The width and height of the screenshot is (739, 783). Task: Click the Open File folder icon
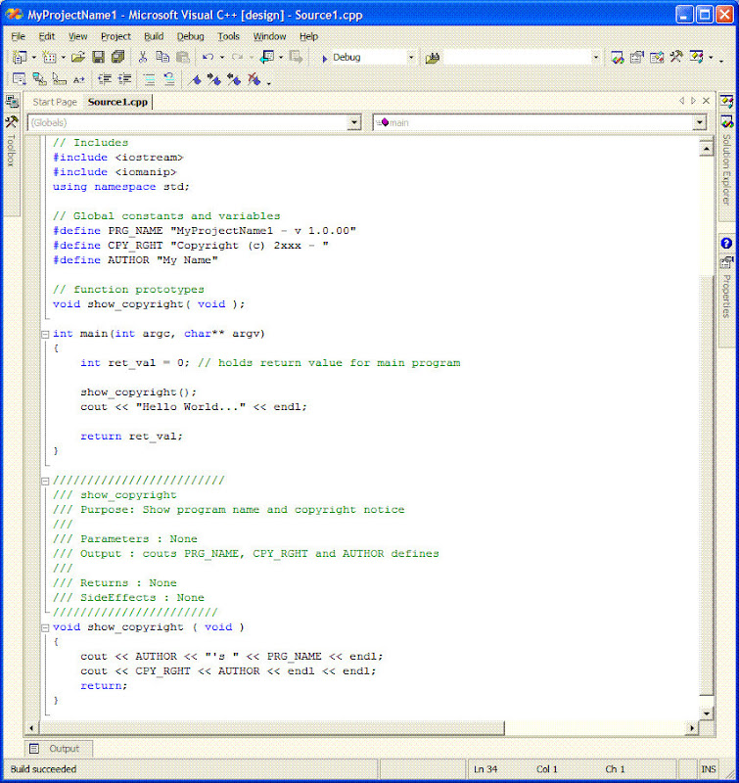(78, 58)
